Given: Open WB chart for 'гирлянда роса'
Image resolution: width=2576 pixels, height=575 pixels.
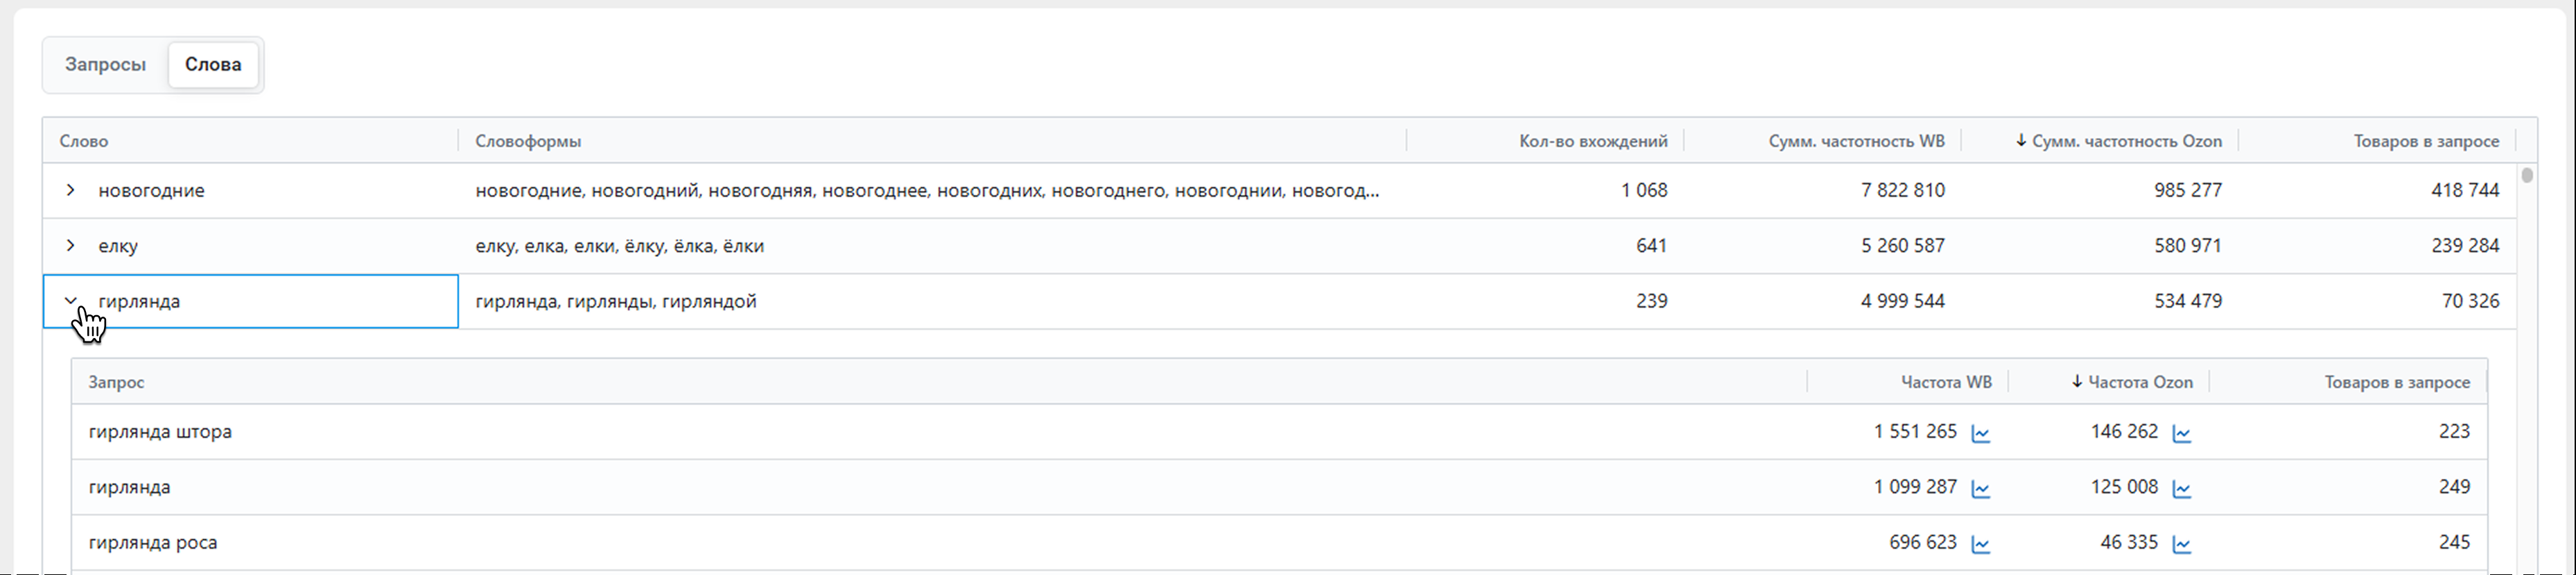Looking at the screenshot, I should 1980,544.
